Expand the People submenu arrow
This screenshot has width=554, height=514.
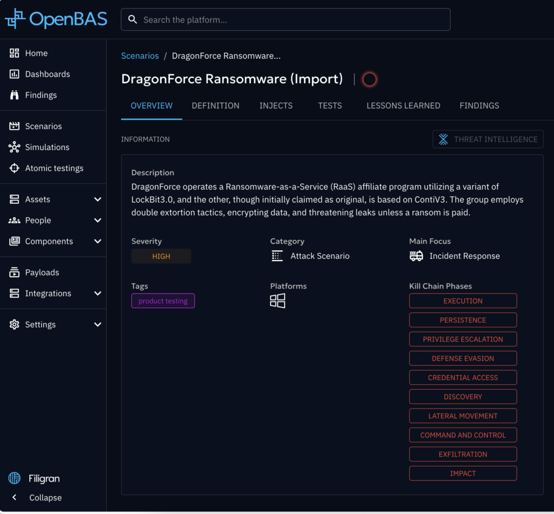(x=97, y=221)
